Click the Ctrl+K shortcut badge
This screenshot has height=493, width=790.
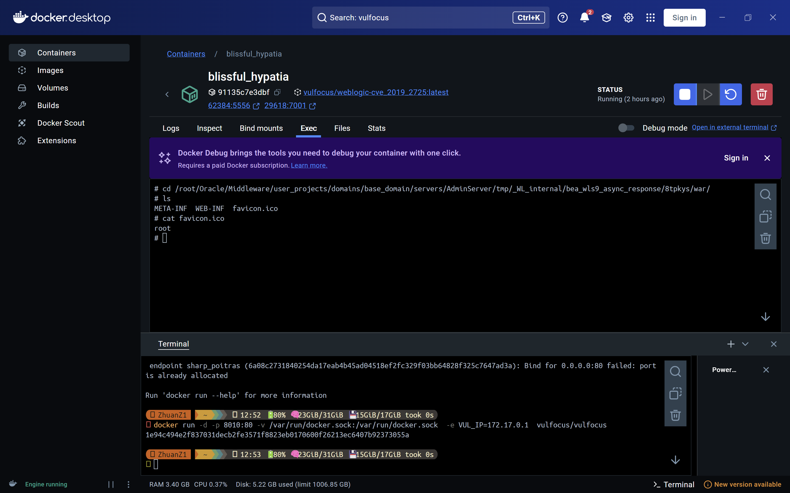pos(528,18)
